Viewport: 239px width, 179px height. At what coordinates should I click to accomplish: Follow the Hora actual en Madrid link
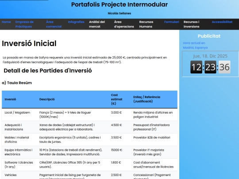pos(195,45)
